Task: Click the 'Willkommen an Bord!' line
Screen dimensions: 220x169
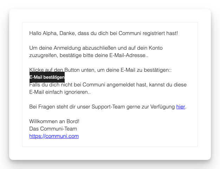Action: pyautogui.click(x=54, y=121)
